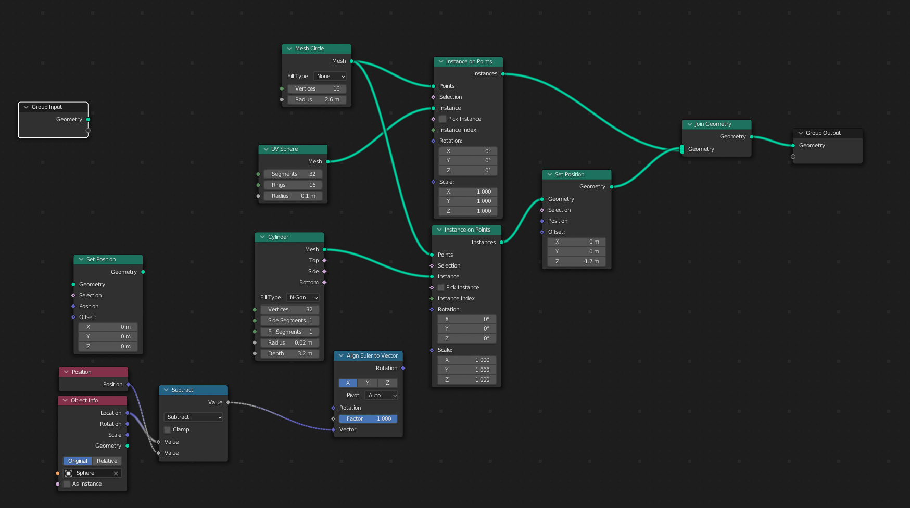Click the Mesh Circle Mesh output socket

351,61
